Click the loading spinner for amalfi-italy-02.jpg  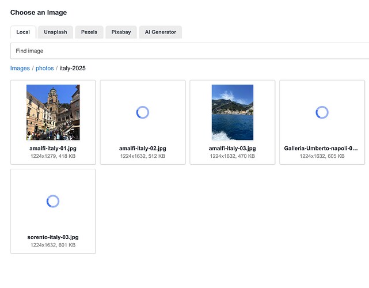pyautogui.click(x=143, y=112)
